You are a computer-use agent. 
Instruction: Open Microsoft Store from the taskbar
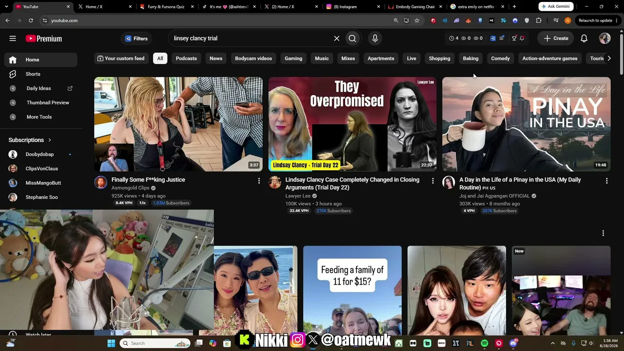[x=227, y=343]
